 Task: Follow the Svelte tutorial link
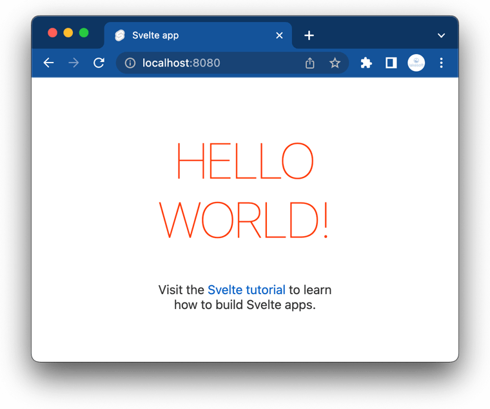pyautogui.click(x=246, y=290)
